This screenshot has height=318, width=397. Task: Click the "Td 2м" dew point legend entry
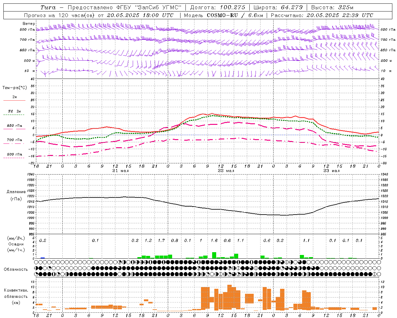point(14,111)
